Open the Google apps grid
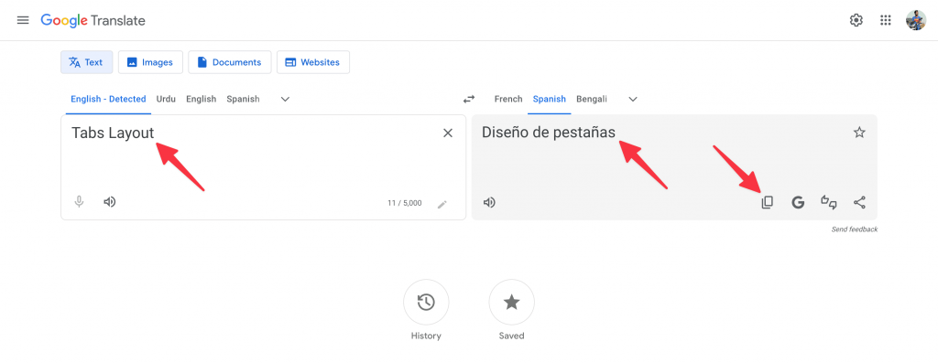Screen dimensions: 938x363 (886, 20)
